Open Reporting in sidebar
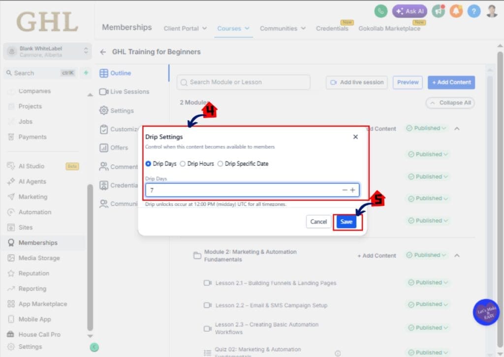Image resolution: width=504 pixels, height=357 pixels. tap(32, 289)
